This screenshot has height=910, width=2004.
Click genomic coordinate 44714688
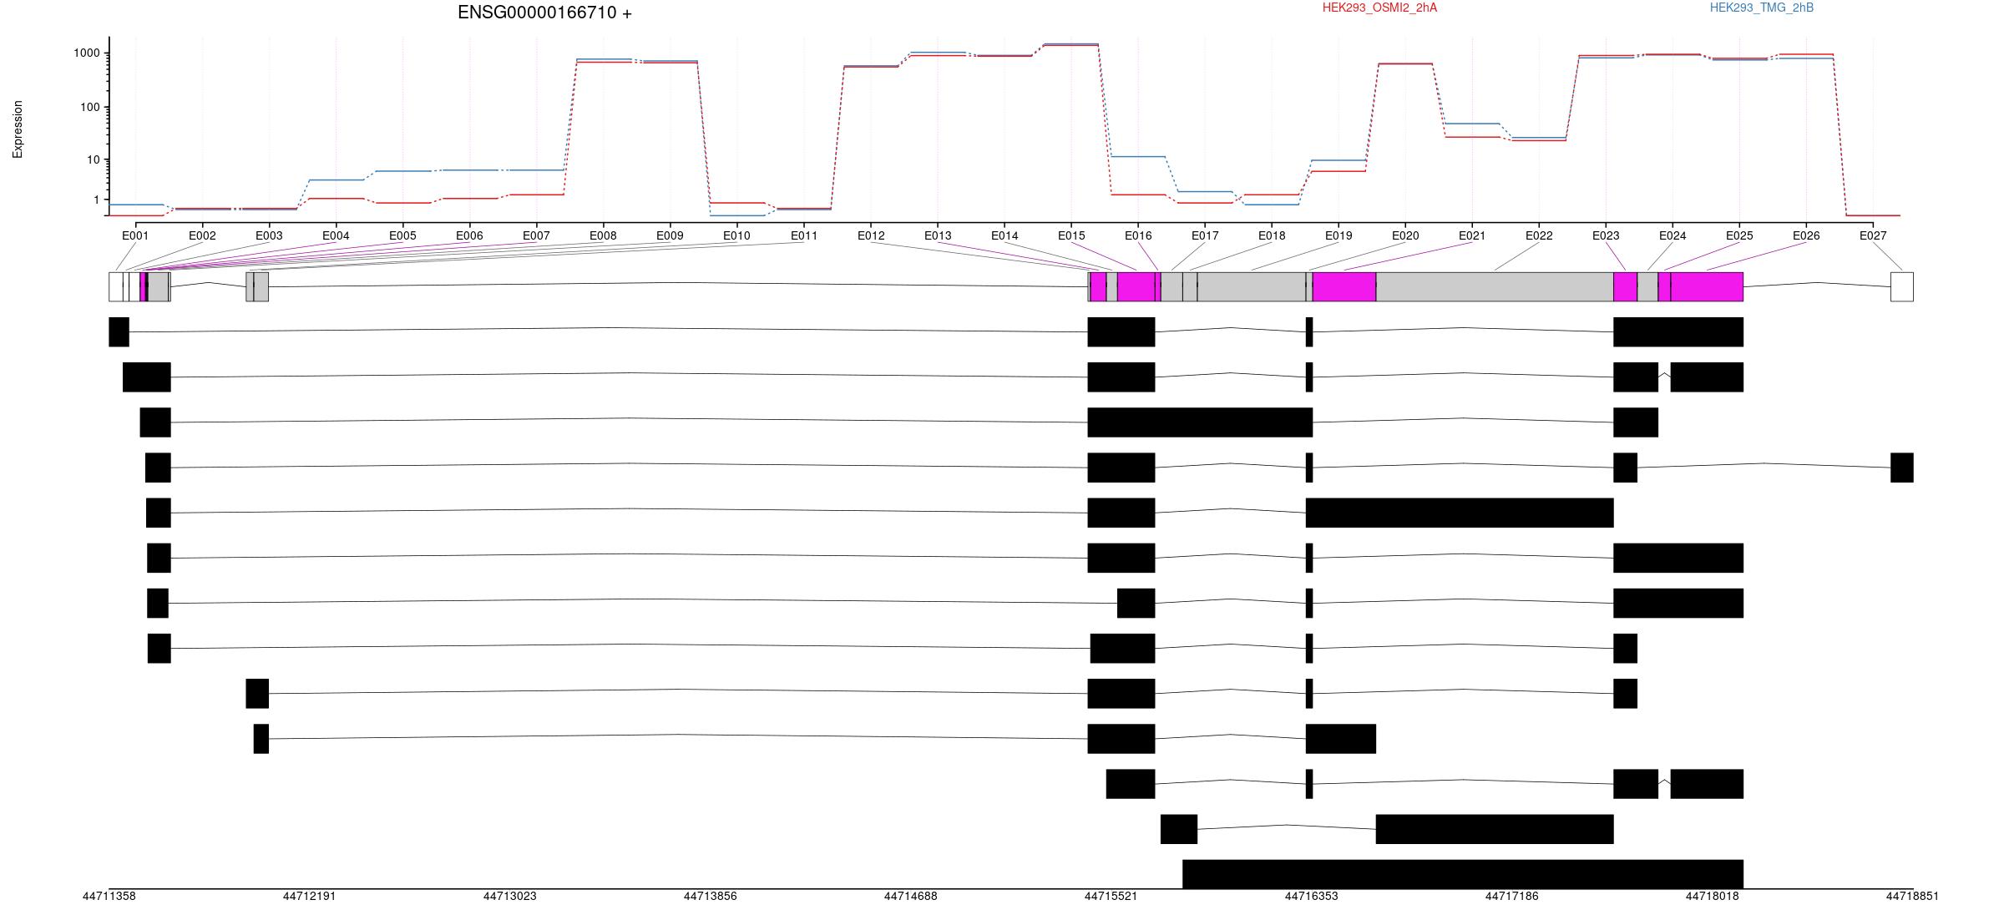[910, 896]
